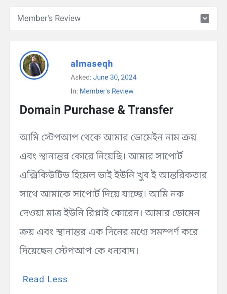Click the "Member's Review" header title
227x294 pixels.
point(49,18)
